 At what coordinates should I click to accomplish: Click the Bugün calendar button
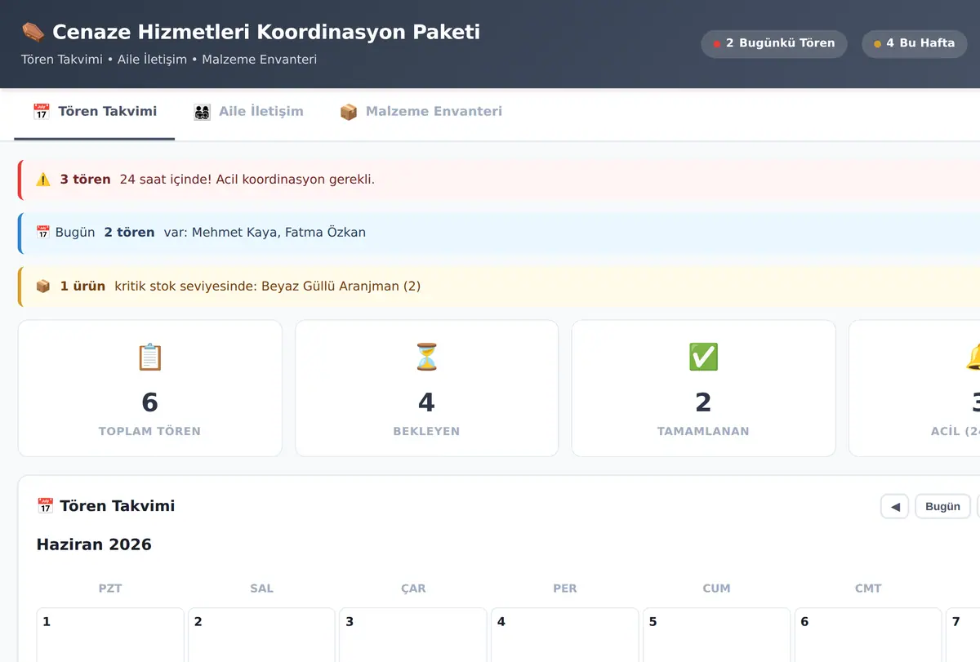click(x=942, y=507)
